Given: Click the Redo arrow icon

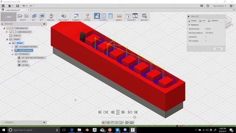Looking at the screenshot, I should coord(31,6).
